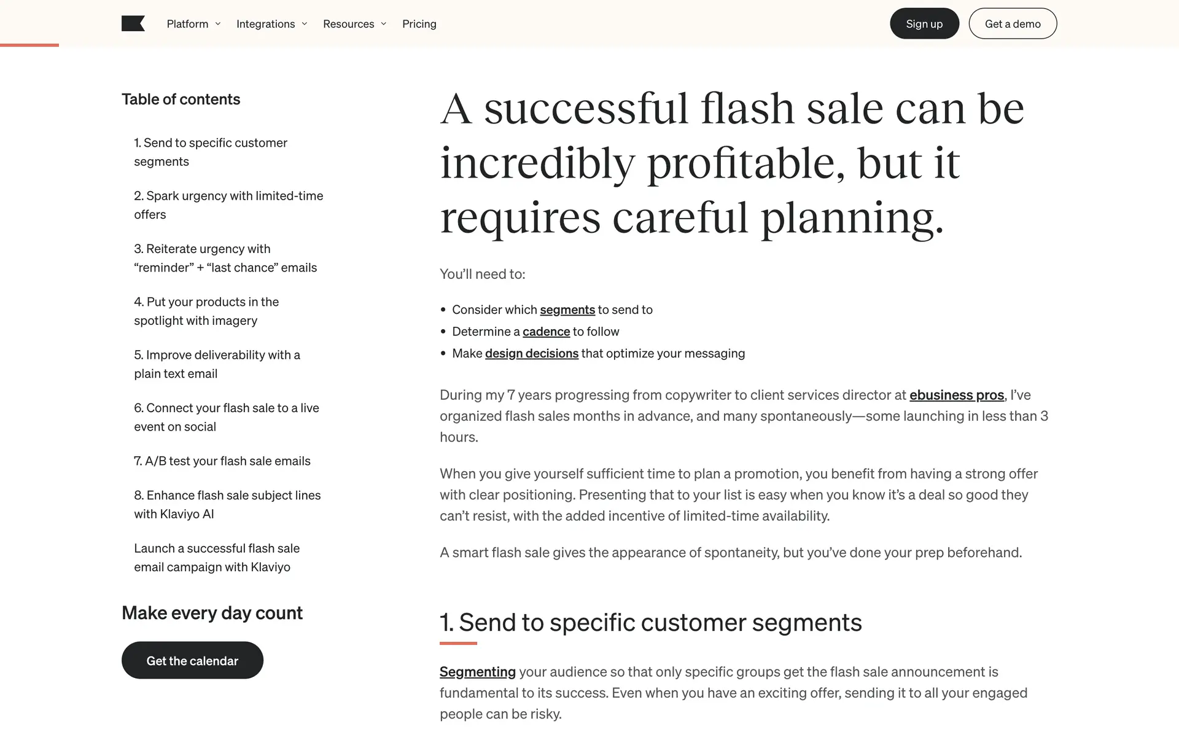Jump to Put your products in spotlight
1179x737 pixels.
tap(206, 311)
